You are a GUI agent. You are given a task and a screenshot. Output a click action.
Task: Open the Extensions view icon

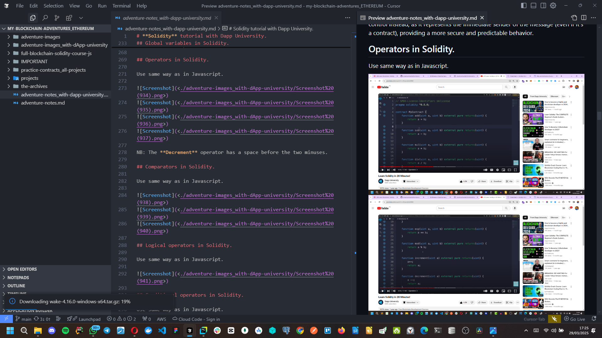[69, 18]
